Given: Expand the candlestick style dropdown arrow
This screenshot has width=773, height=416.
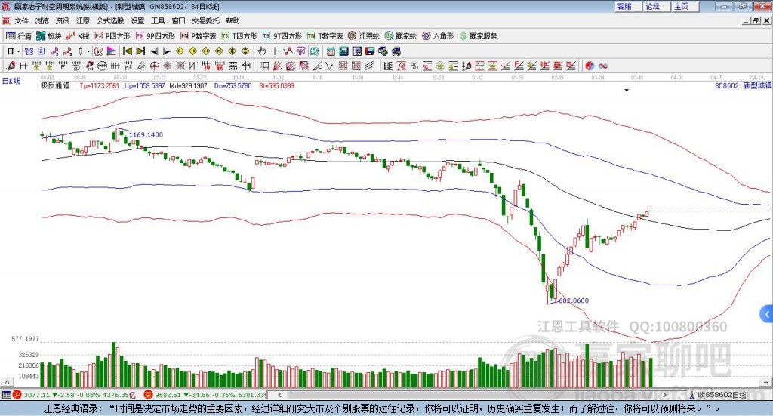Looking at the screenshot, I should (x=88, y=51).
